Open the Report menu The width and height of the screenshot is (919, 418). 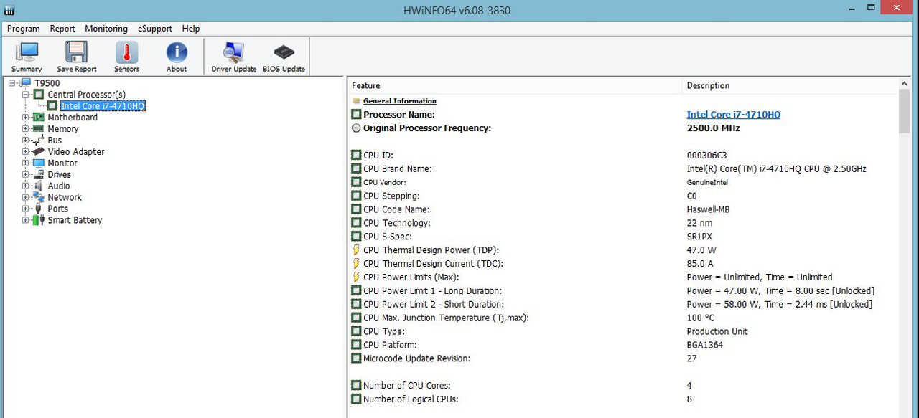62,29
